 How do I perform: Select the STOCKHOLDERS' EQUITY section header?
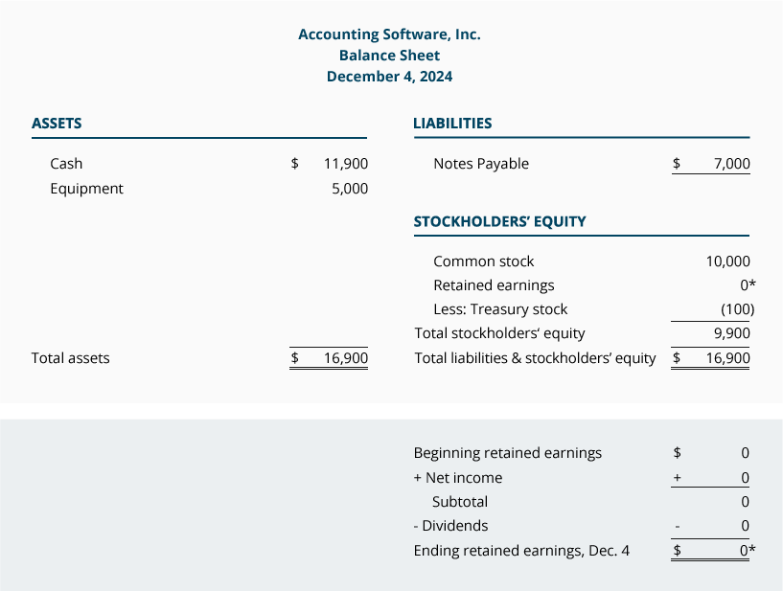coord(499,221)
